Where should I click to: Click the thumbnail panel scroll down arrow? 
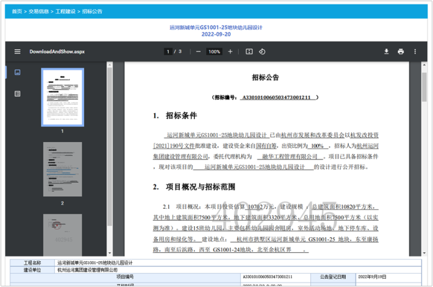pos(109,253)
